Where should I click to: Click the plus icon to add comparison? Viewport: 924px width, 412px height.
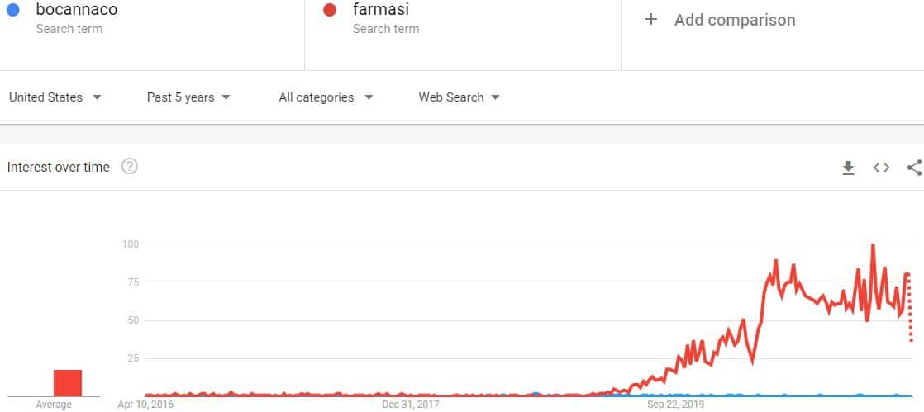coord(650,20)
